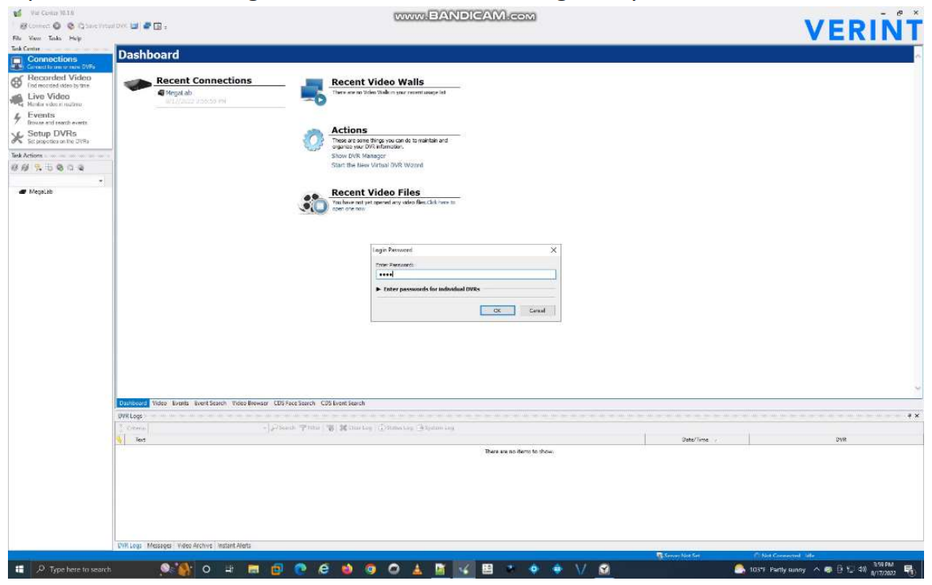Click Start the New Virtual DVR Wizard link
Viewport: 932px width, 585px height.
pyautogui.click(x=378, y=165)
